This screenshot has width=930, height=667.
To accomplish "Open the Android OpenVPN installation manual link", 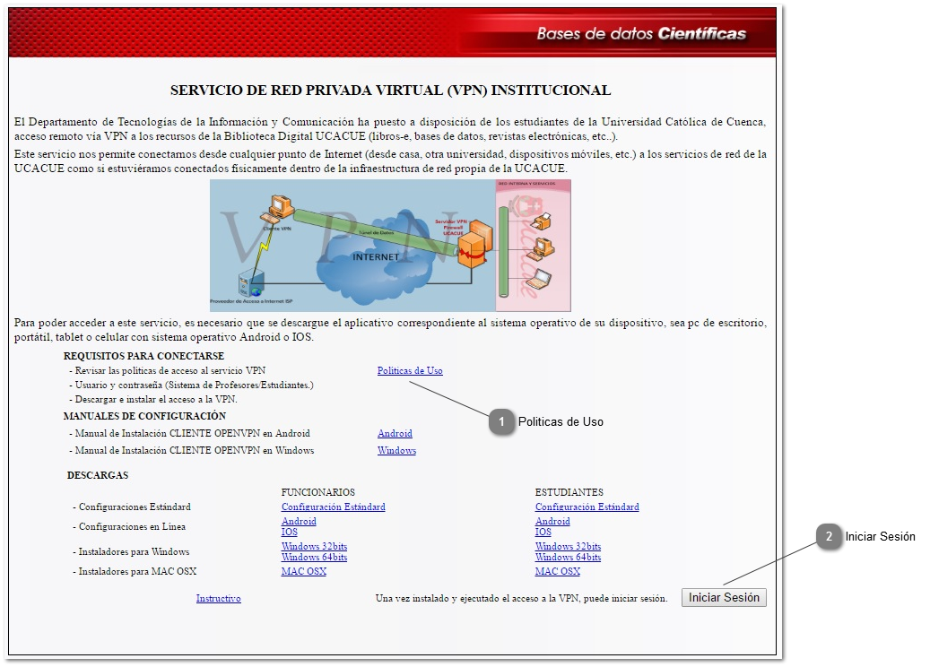I will (395, 433).
